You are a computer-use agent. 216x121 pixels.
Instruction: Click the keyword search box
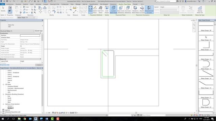pyautogui.click(x=166, y=1)
